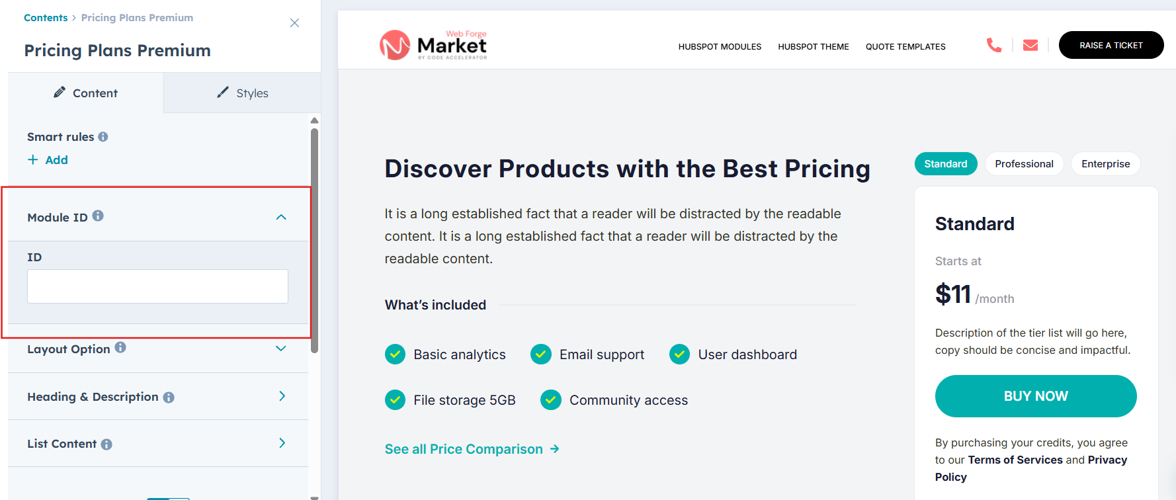
Task: Close the Pricing Plans Premium panel
Action: pyautogui.click(x=294, y=23)
